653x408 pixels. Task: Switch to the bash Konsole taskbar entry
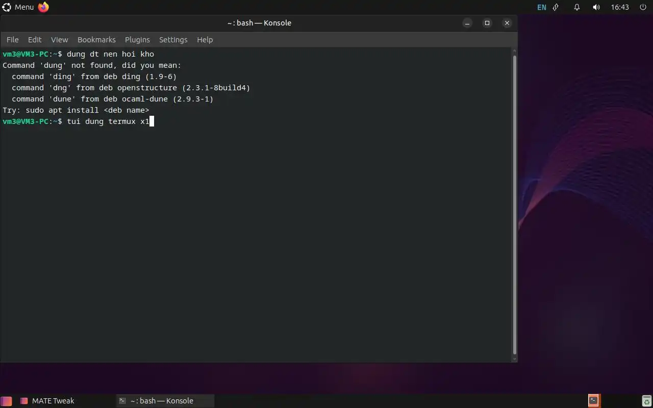[165, 401]
